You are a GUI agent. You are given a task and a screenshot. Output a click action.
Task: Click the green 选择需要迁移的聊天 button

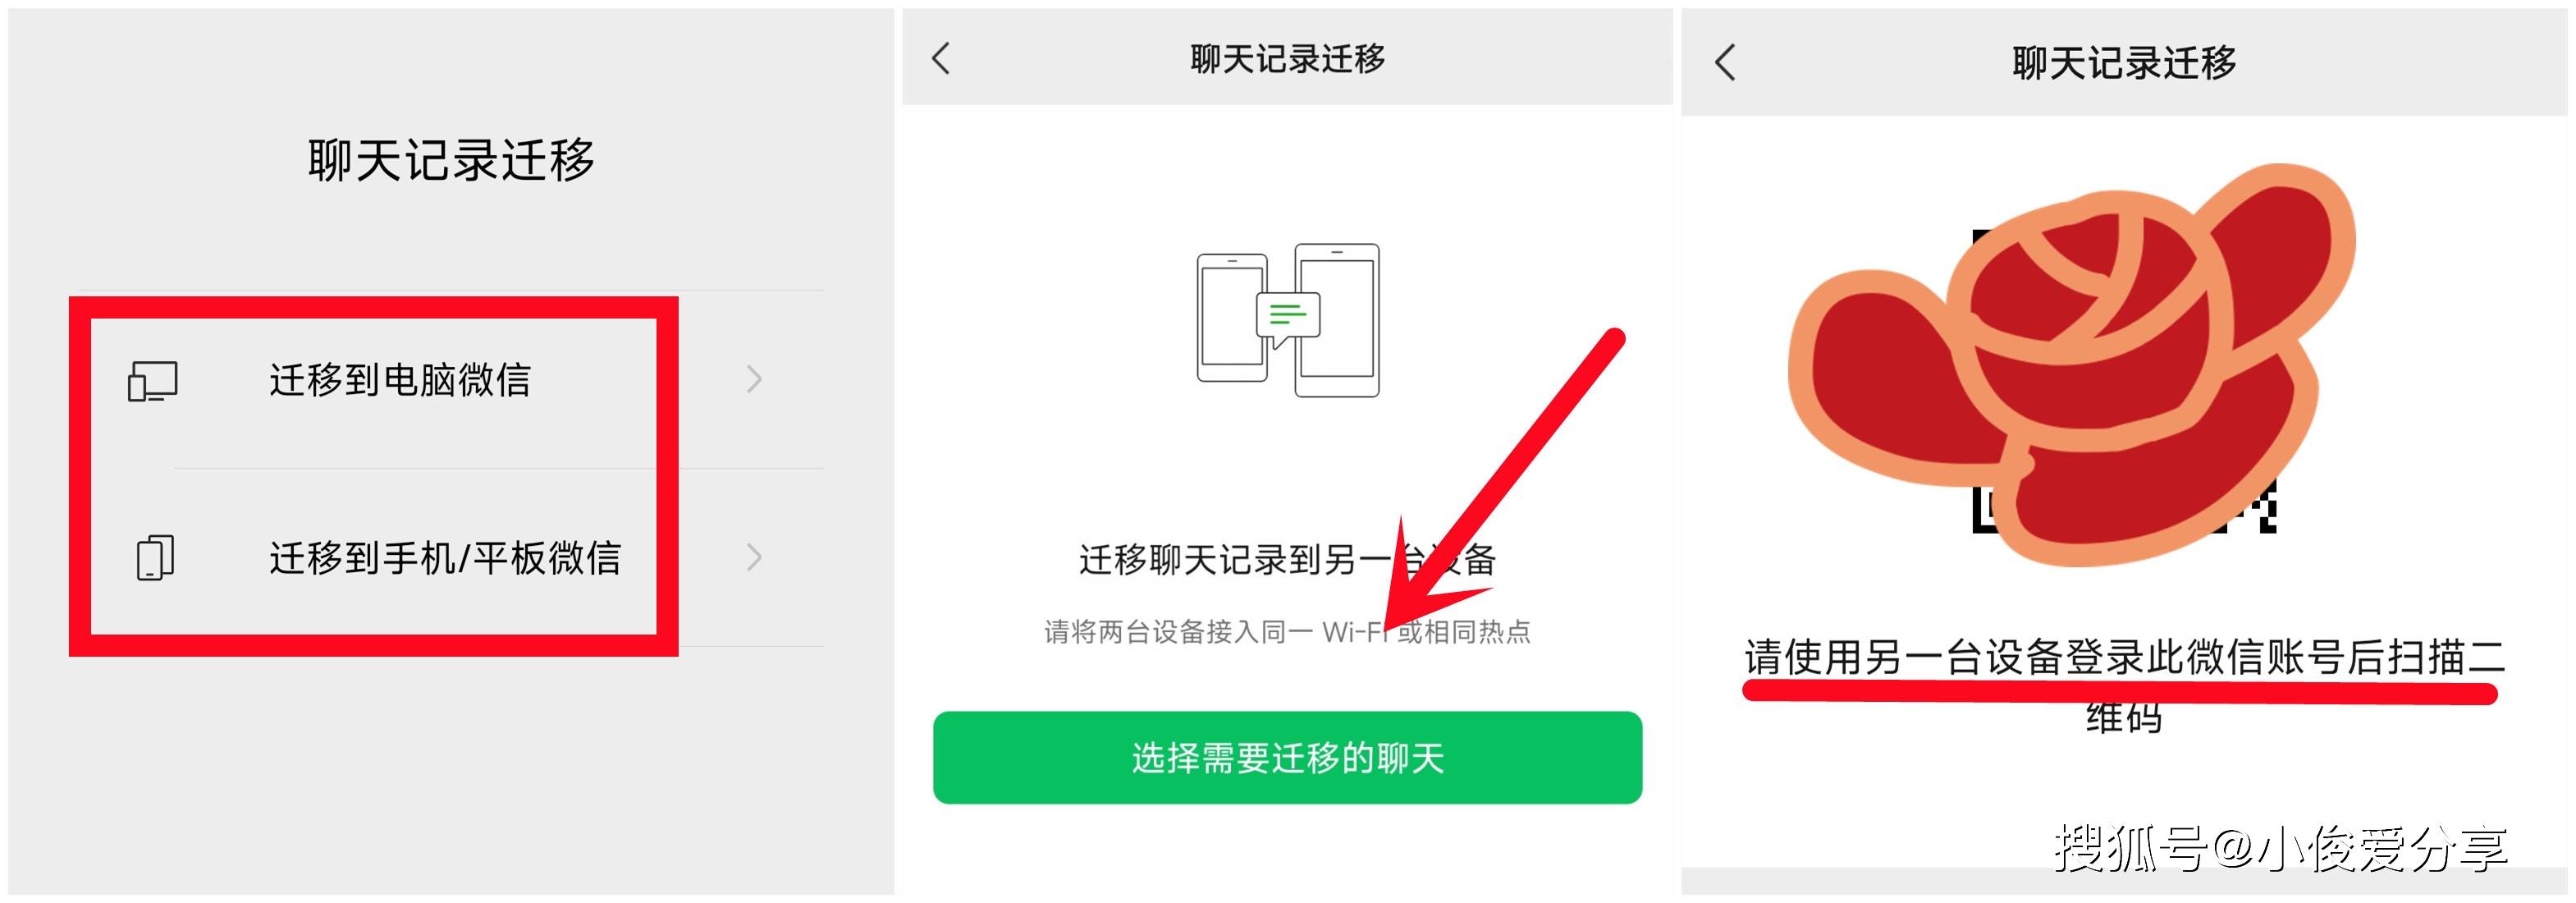pyautogui.click(x=1287, y=758)
